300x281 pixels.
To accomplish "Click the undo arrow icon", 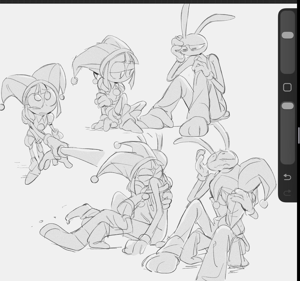I will pyautogui.click(x=287, y=177).
